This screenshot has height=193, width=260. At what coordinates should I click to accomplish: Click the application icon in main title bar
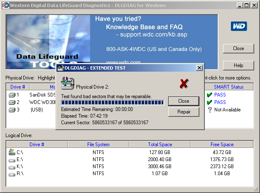point(6,5)
